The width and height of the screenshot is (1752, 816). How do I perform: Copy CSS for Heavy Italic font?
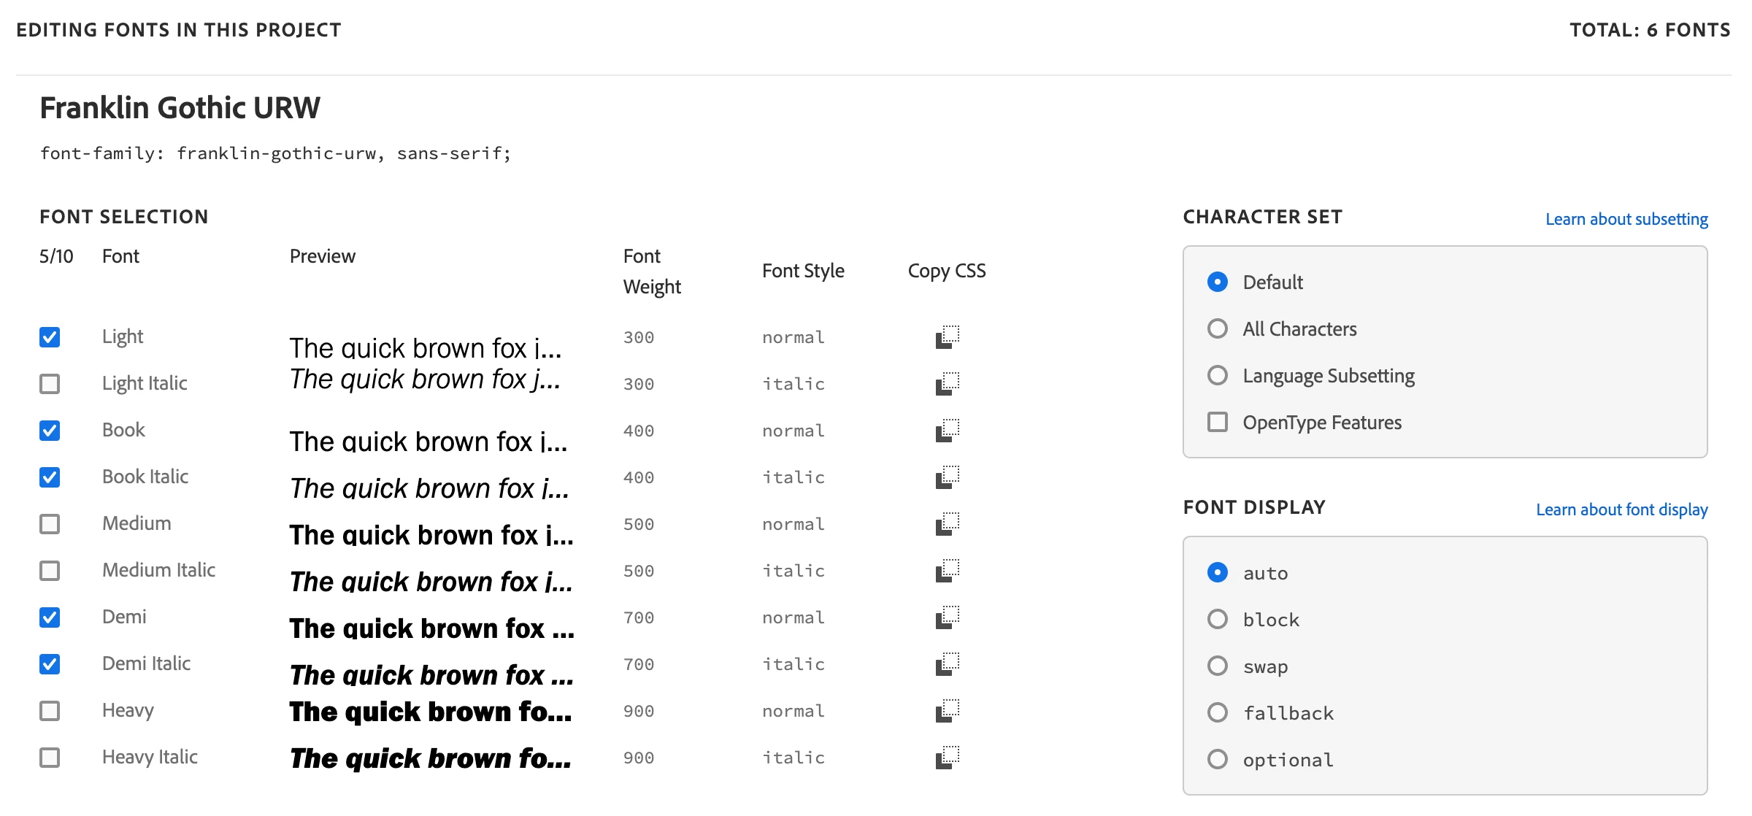pos(947,758)
